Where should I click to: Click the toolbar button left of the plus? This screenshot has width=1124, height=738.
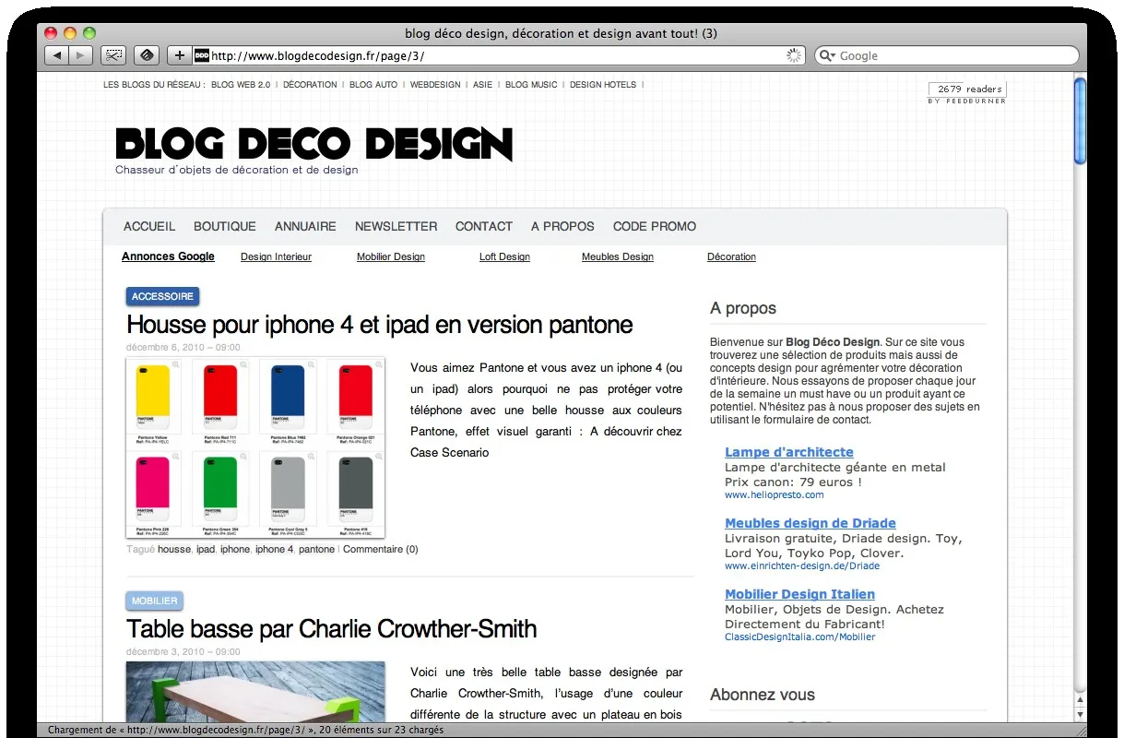[147, 55]
